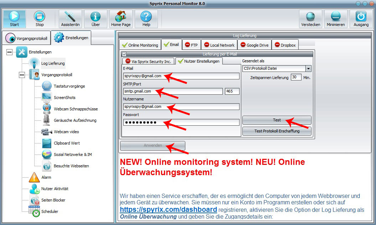Hide the program with Verstecken
Viewport: 376px width, 225px height.
pos(310,19)
